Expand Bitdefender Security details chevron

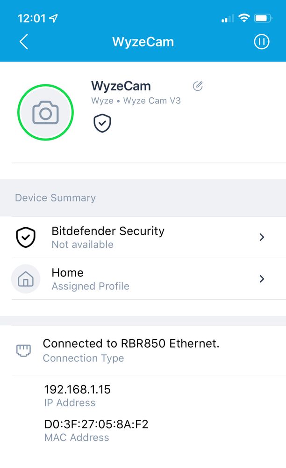click(262, 238)
